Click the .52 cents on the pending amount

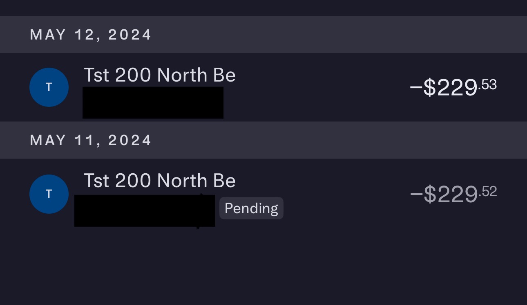[x=488, y=192]
